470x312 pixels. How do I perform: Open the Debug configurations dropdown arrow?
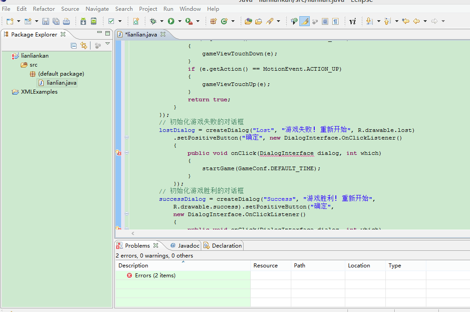click(162, 21)
